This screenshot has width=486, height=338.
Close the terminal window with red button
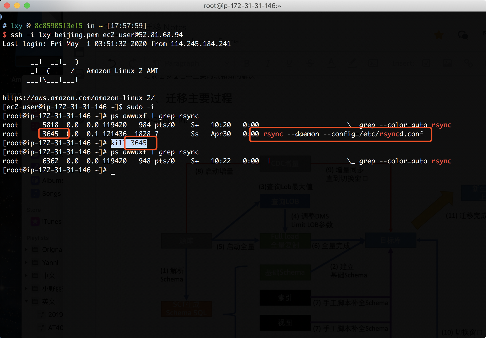coord(7,6)
